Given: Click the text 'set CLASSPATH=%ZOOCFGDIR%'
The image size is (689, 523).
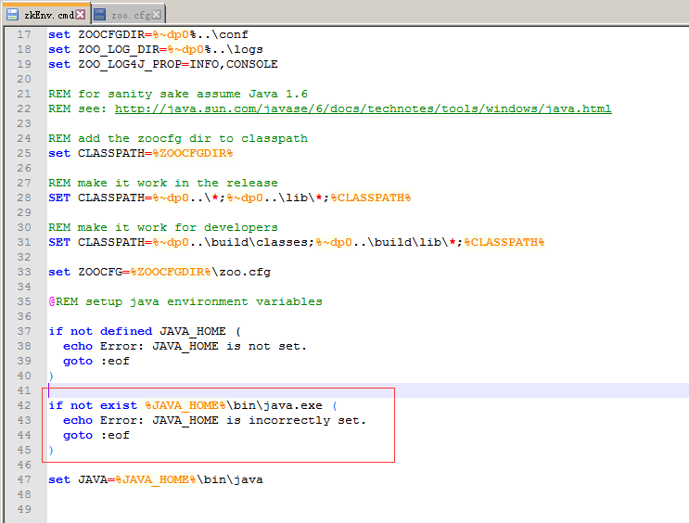Looking at the screenshot, I should (141, 153).
